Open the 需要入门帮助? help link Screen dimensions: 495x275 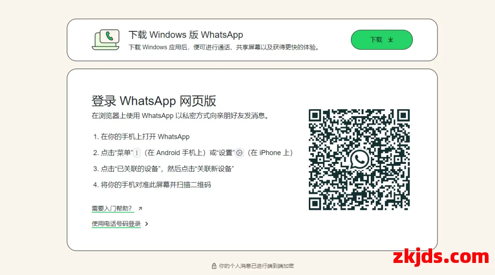[112, 208]
